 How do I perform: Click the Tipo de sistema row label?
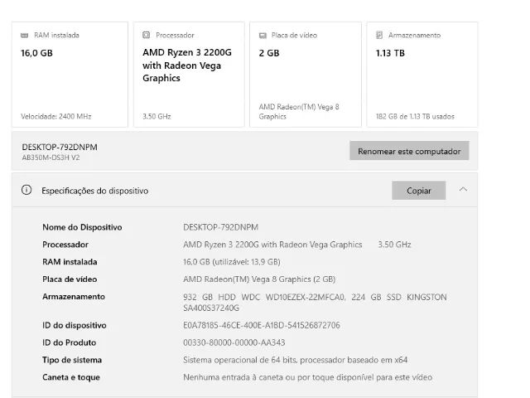click(x=72, y=360)
